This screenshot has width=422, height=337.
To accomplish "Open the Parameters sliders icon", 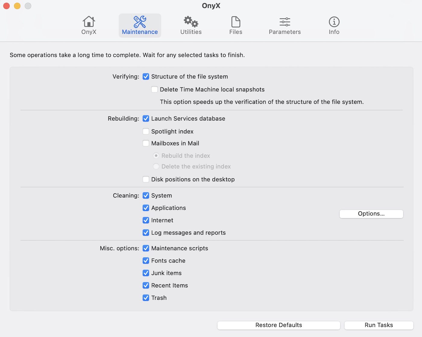I will (x=285, y=22).
